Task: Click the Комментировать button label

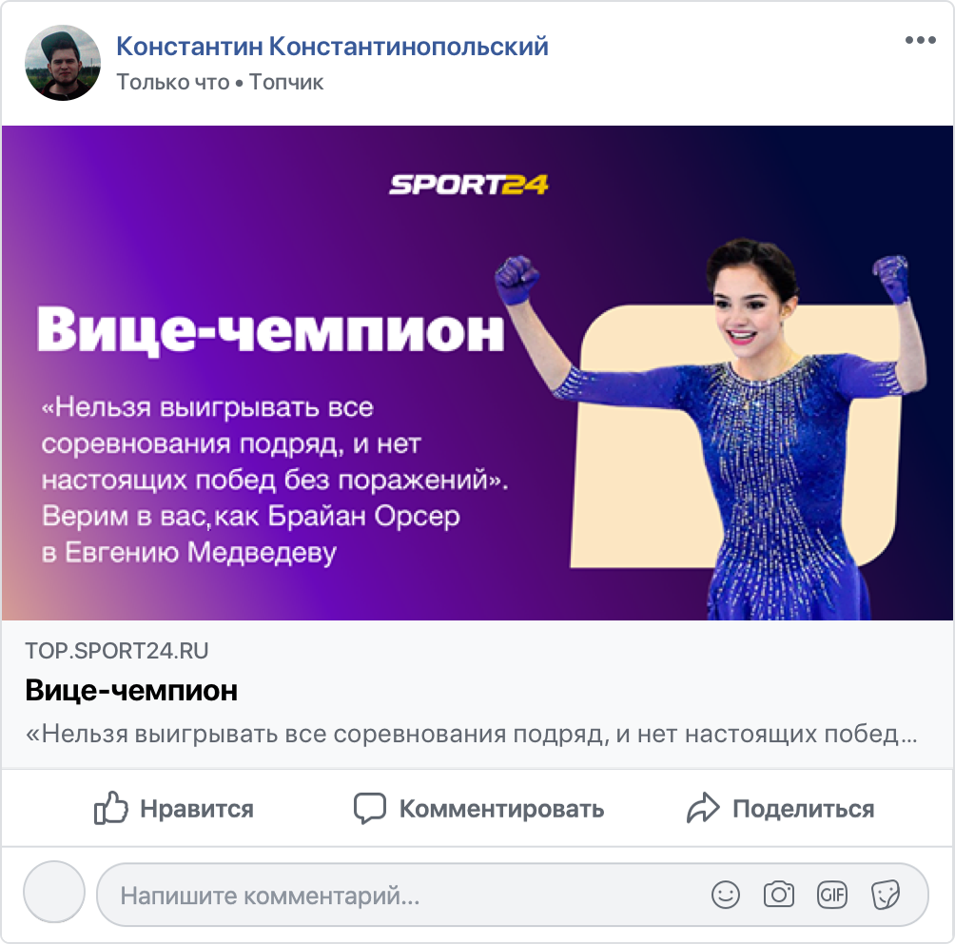Action: (x=502, y=809)
